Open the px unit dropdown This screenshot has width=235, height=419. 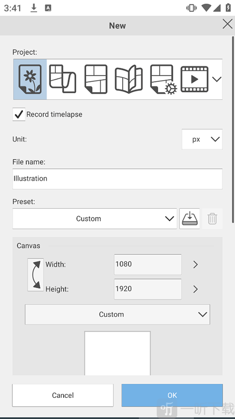tap(202, 139)
